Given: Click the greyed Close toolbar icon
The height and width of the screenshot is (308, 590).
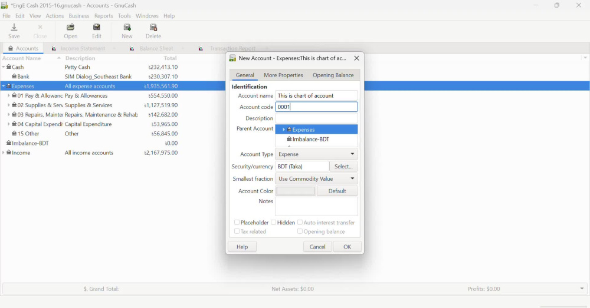Looking at the screenshot, I should coord(40,27).
